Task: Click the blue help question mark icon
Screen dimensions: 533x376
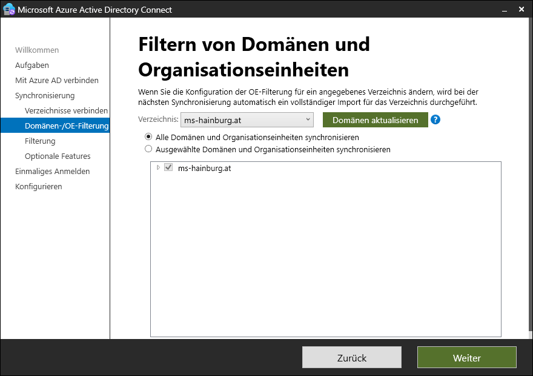Action: (x=435, y=119)
